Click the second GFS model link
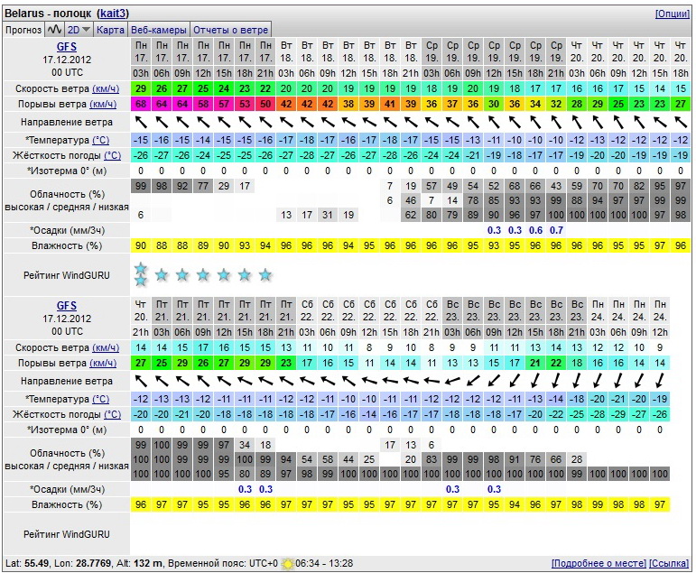696x573 pixels. click(67, 306)
